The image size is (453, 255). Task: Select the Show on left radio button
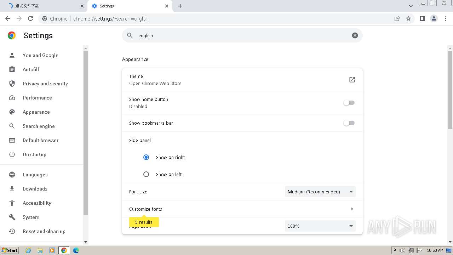click(146, 174)
